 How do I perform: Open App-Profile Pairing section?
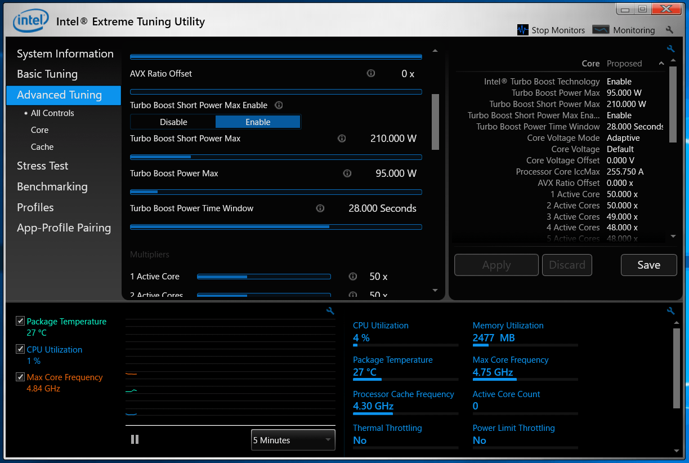point(64,228)
